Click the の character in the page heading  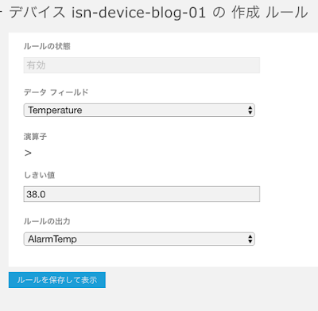click(x=219, y=13)
